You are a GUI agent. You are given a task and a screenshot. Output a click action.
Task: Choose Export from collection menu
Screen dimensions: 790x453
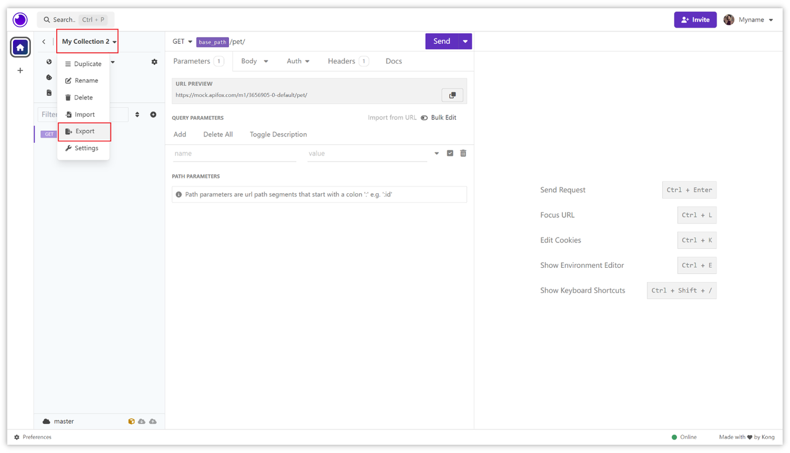[x=84, y=131]
